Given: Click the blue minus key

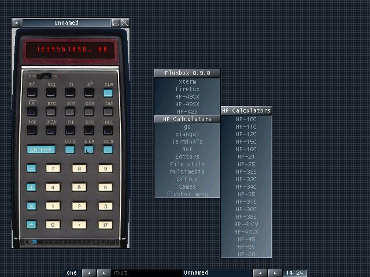Looking at the screenshot, I should click(32, 168).
